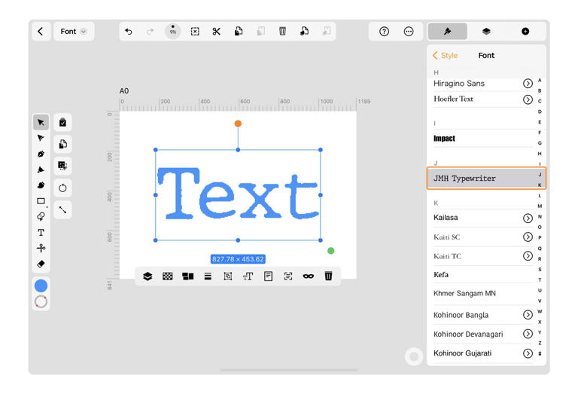
Task: Open the help question mark button
Action: [x=384, y=32]
